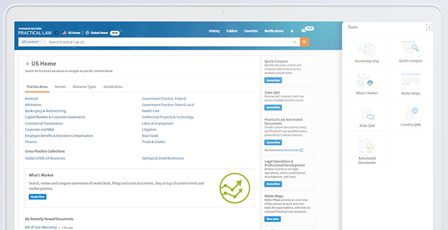Viewport: 448px width, 230px height.
Task: Click Access Now under What's Market
Action: 37,197
